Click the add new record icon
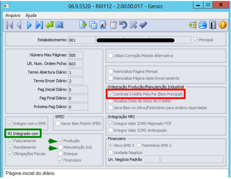Image resolution: width=231 pixels, height=179 pixels. 83,24
